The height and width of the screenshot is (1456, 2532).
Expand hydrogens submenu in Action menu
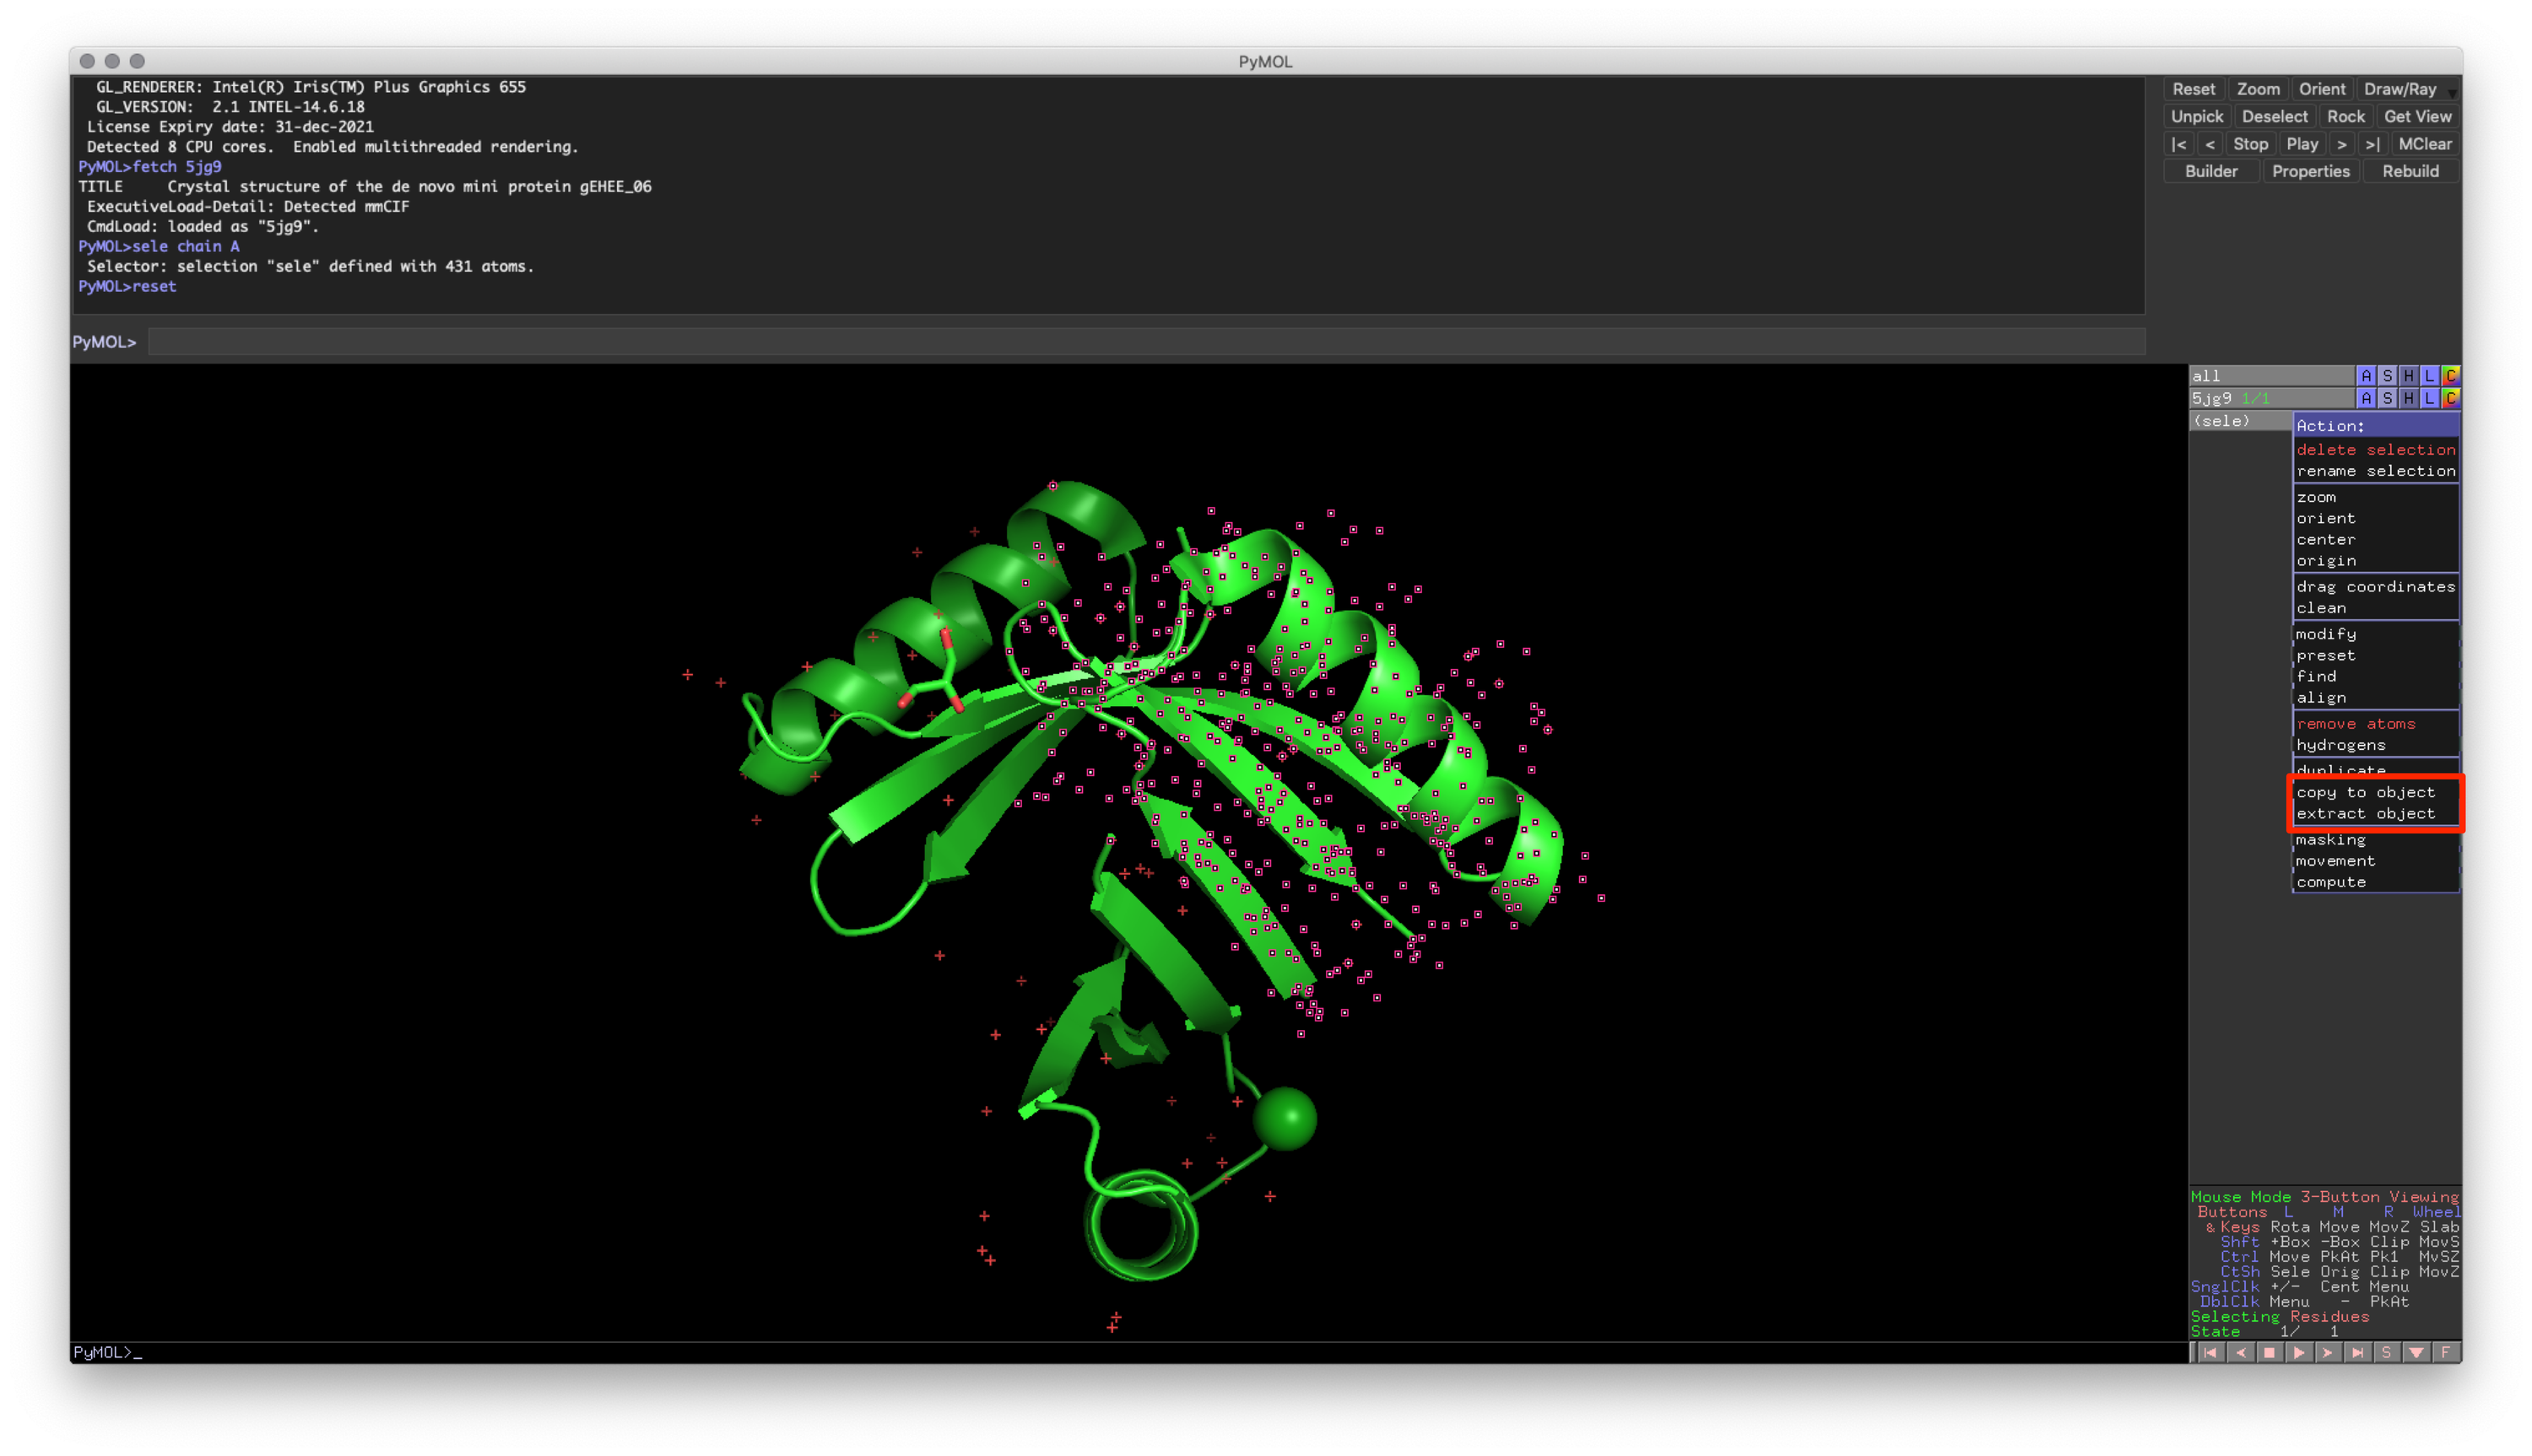[x=2375, y=745]
